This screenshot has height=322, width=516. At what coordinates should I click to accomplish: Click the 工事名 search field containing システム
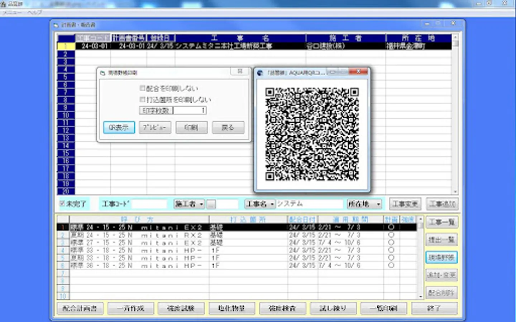tap(310, 204)
